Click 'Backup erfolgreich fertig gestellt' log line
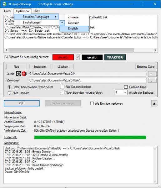 coord(24,169)
